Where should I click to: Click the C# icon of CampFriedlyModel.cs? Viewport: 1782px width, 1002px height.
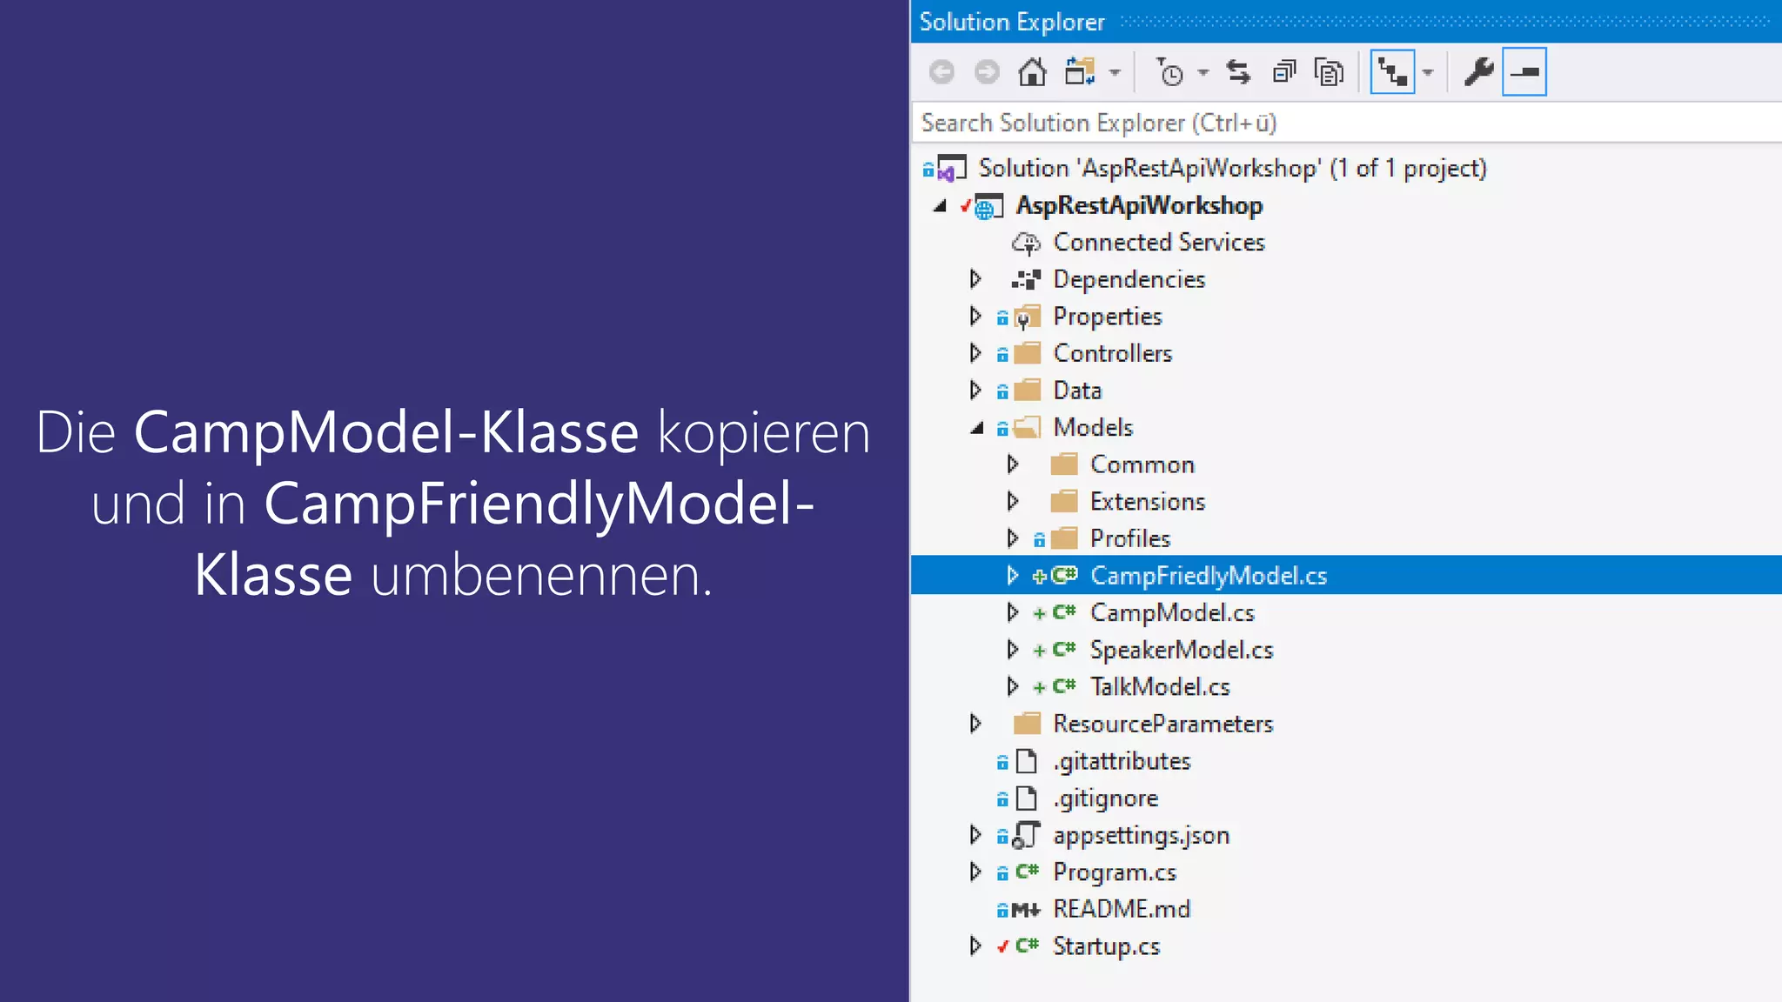point(1064,575)
